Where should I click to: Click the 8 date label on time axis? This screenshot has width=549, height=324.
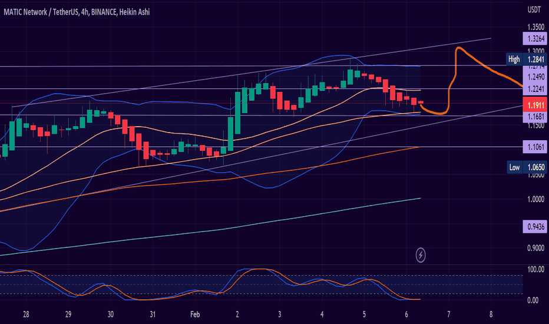tap(491, 314)
